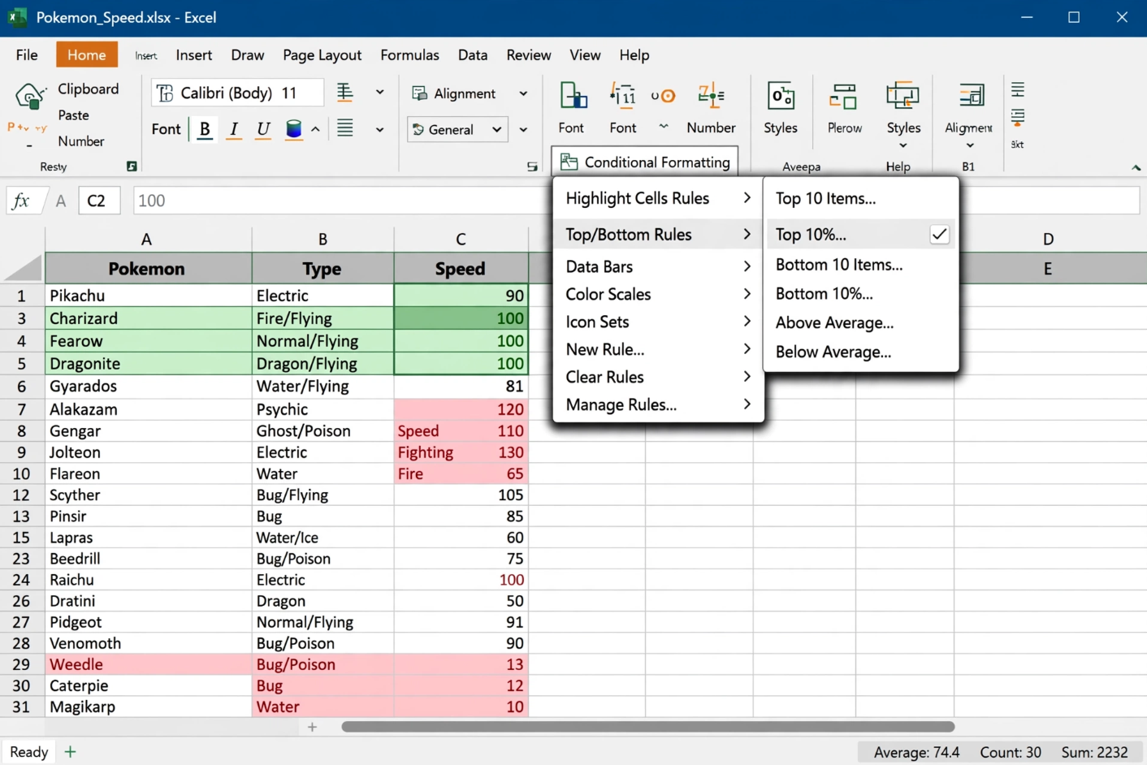Toggle the checkmark next to Top 10%
This screenshot has height=765, width=1147.
pos(939,234)
